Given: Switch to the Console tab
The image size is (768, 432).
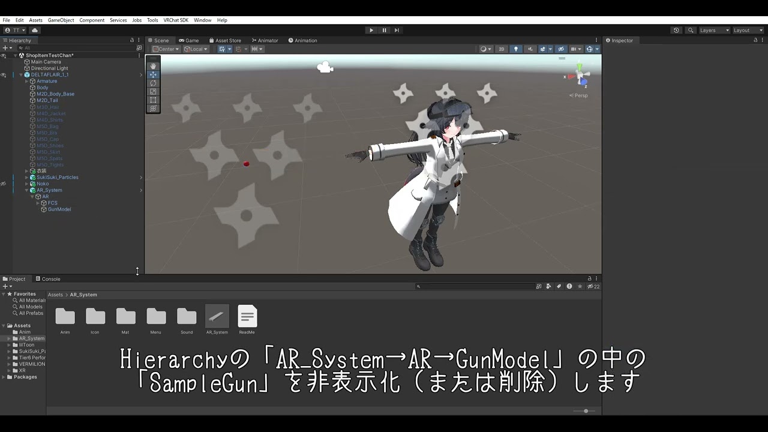Looking at the screenshot, I should pyautogui.click(x=47, y=278).
